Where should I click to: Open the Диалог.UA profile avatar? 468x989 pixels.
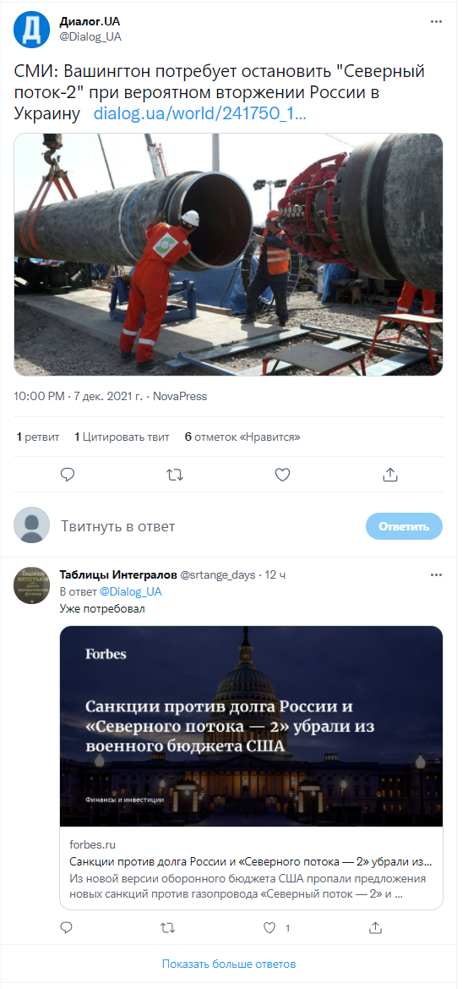click(x=31, y=29)
